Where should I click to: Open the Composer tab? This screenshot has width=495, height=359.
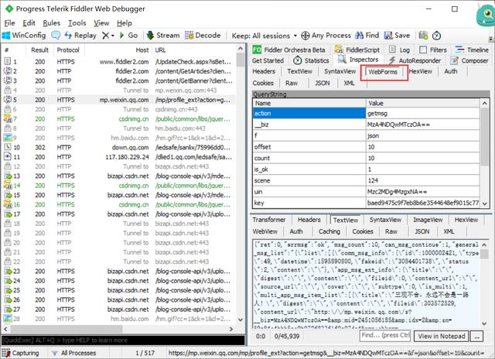point(469,60)
